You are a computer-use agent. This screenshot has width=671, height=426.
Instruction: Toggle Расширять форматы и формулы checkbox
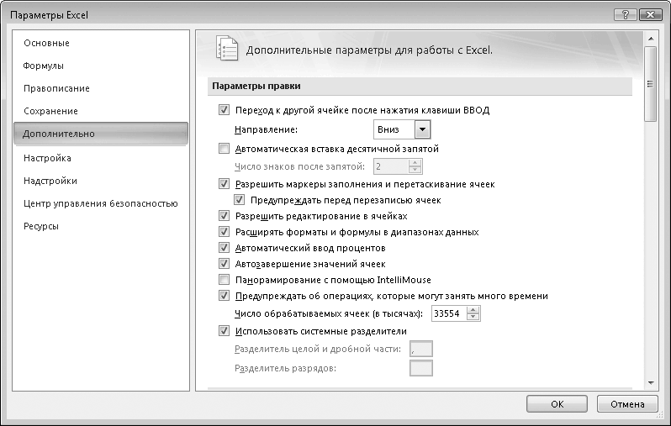pos(224,232)
